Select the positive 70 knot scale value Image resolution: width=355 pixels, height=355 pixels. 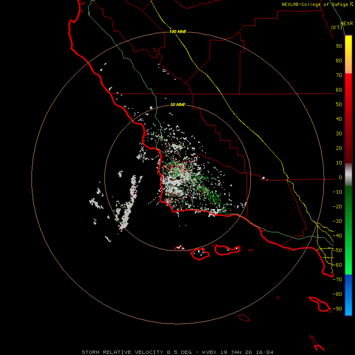point(339,75)
